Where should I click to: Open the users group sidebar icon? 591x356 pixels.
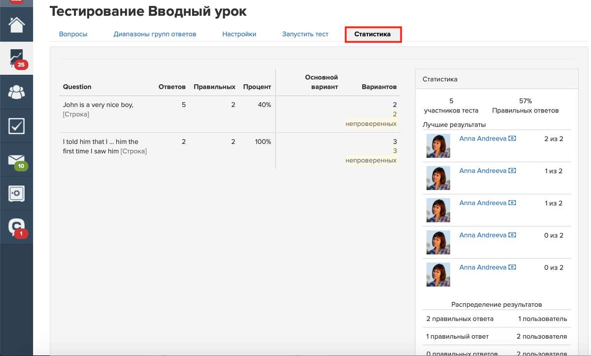point(16,92)
